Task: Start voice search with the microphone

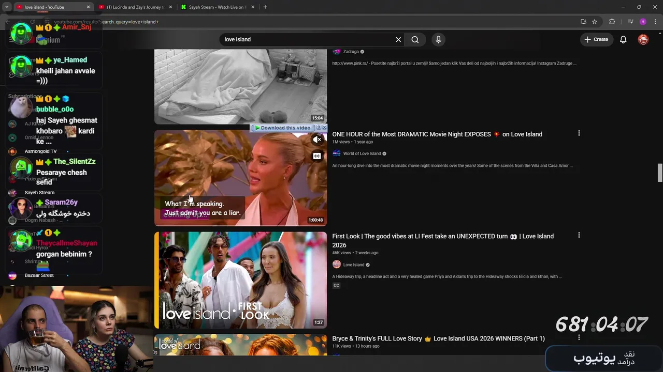Action: pyautogui.click(x=438, y=39)
